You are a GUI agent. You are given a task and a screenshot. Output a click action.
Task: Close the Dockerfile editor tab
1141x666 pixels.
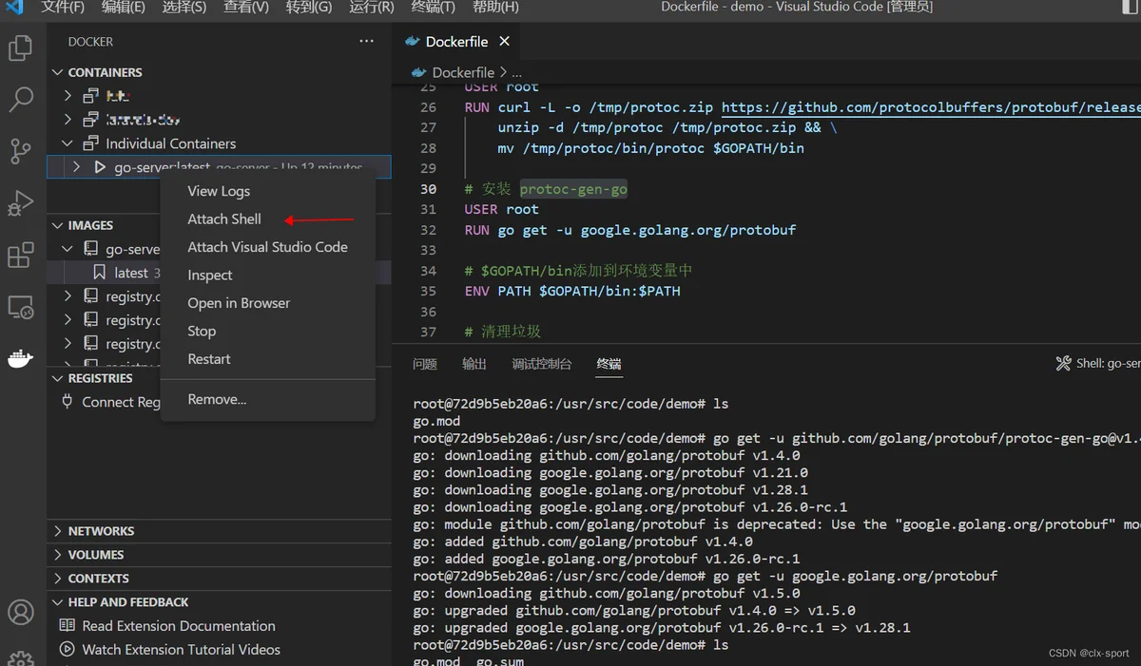click(505, 42)
